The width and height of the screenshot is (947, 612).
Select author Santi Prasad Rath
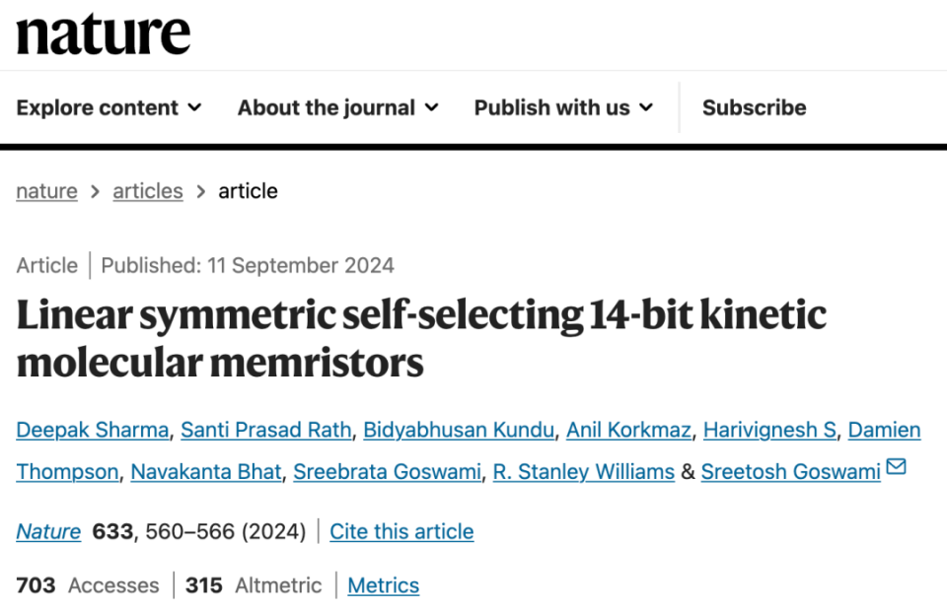266,430
